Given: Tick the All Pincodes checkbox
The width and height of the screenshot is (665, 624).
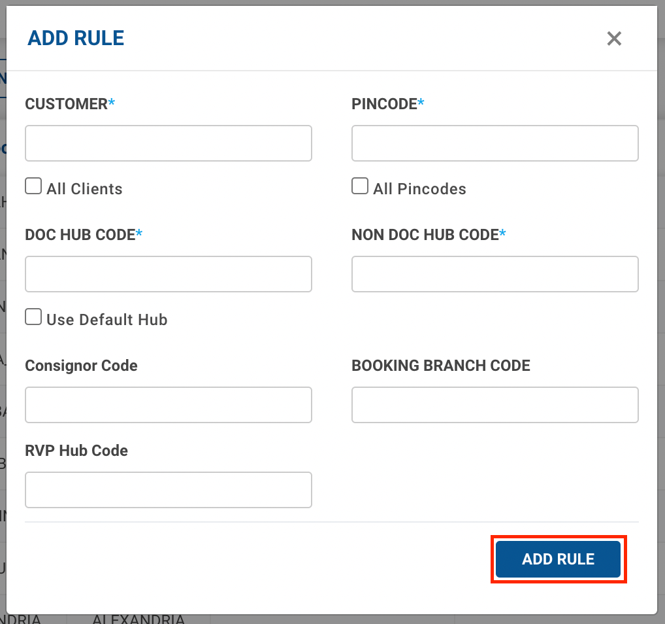Looking at the screenshot, I should point(360,186).
